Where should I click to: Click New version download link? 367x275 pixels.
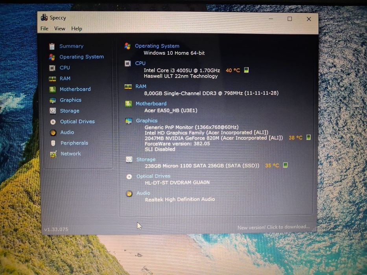(x=273, y=227)
